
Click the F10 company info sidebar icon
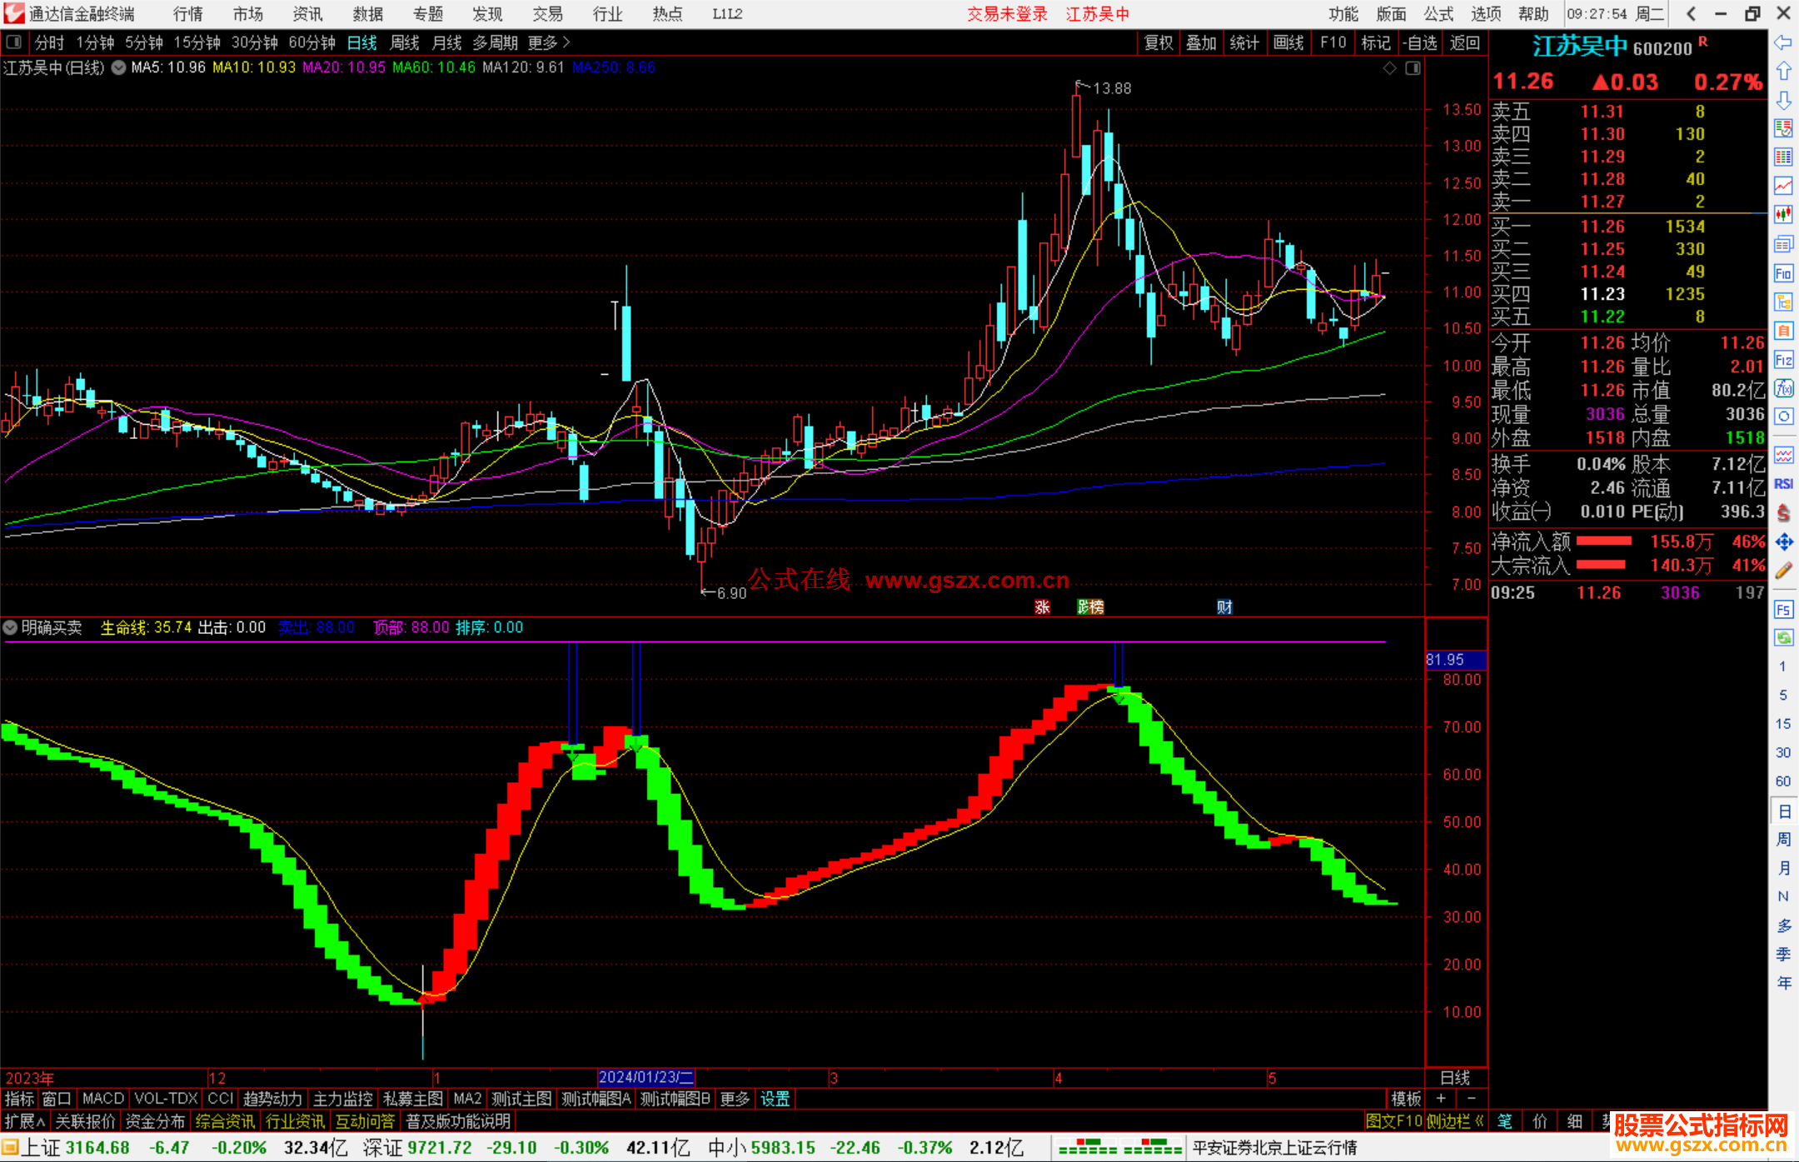1783,273
